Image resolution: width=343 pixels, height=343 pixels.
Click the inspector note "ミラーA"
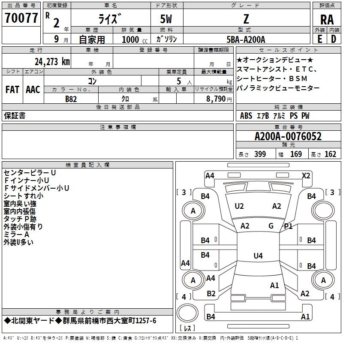point(16,235)
